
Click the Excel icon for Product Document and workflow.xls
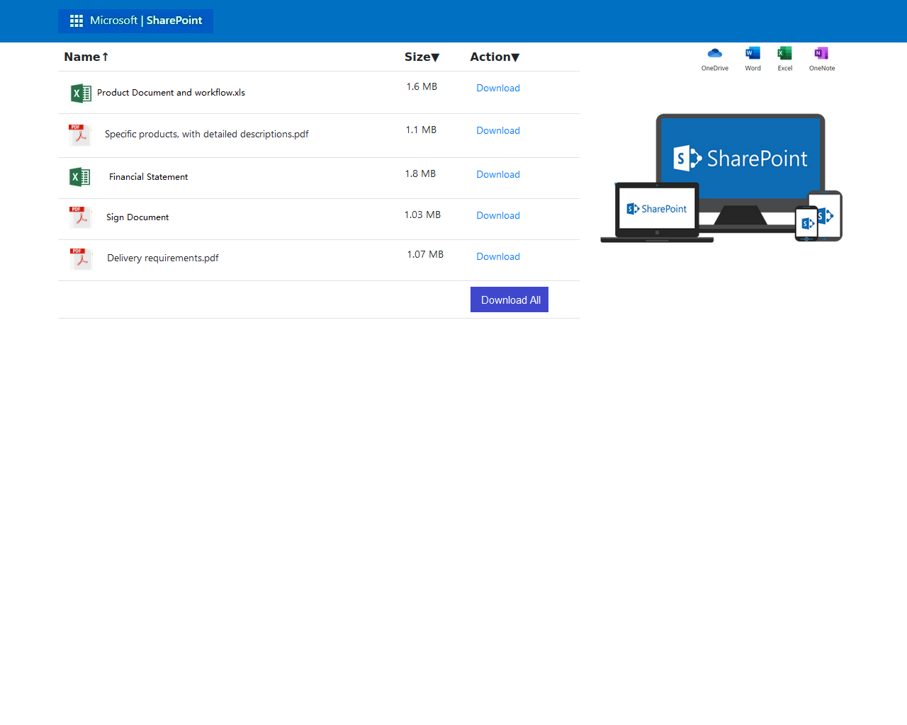pos(81,93)
